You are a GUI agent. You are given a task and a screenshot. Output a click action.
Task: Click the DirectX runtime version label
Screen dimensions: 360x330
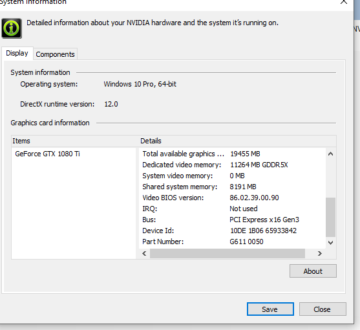coord(57,104)
